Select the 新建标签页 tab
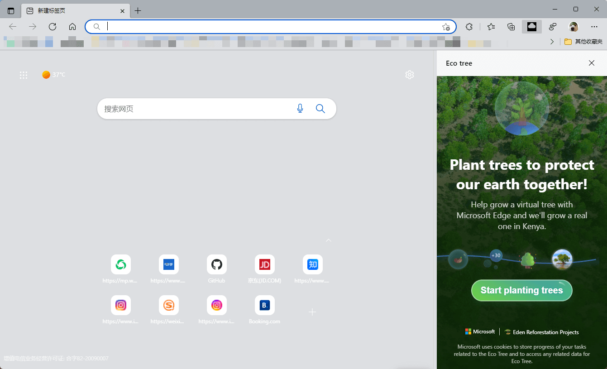 click(72, 10)
